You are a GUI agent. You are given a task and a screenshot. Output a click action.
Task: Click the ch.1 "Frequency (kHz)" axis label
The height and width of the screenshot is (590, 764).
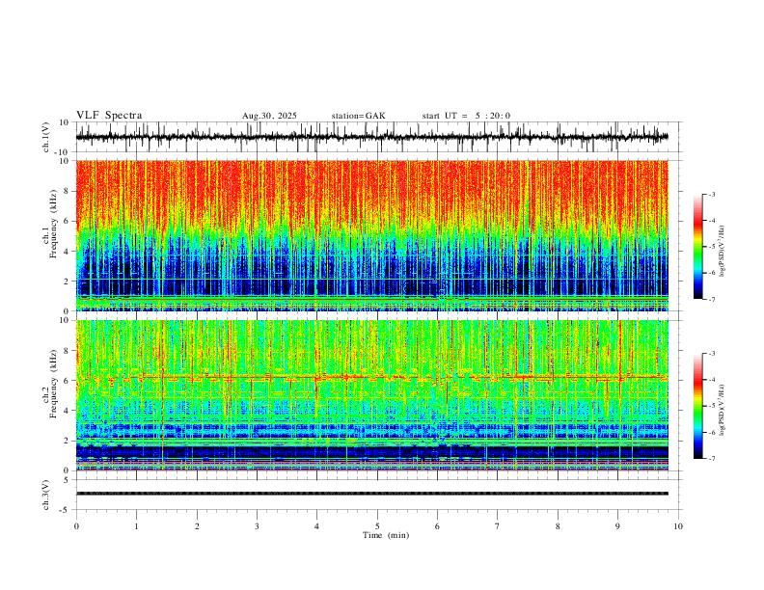pyautogui.click(x=54, y=224)
